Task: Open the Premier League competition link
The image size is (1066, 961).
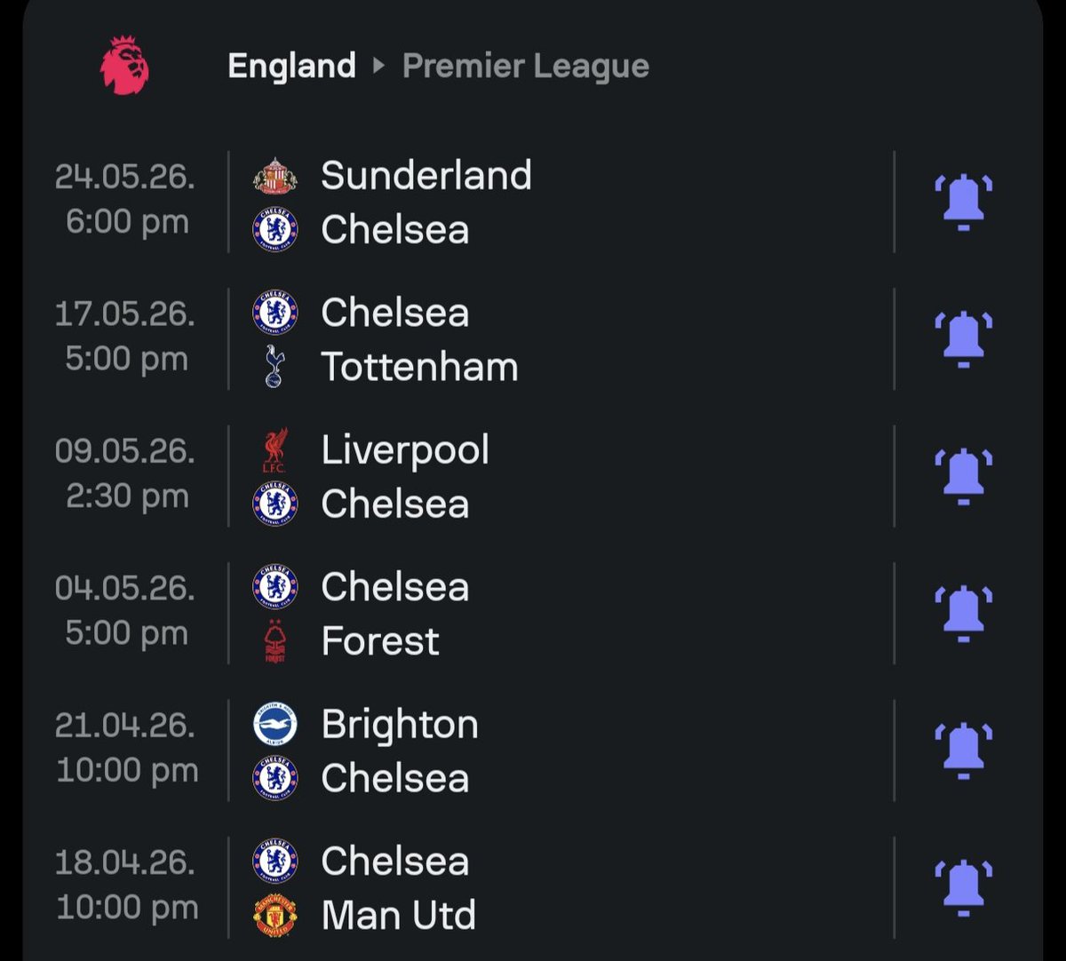Action: pos(526,67)
